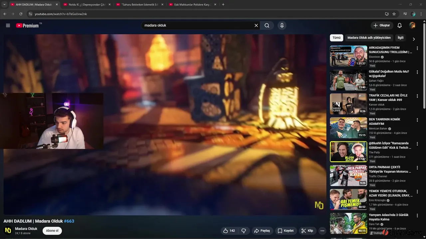Open TRAFİK CEZALARI NE ÖYLE thumbnail
The image size is (426, 239).
click(x=348, y=104)
